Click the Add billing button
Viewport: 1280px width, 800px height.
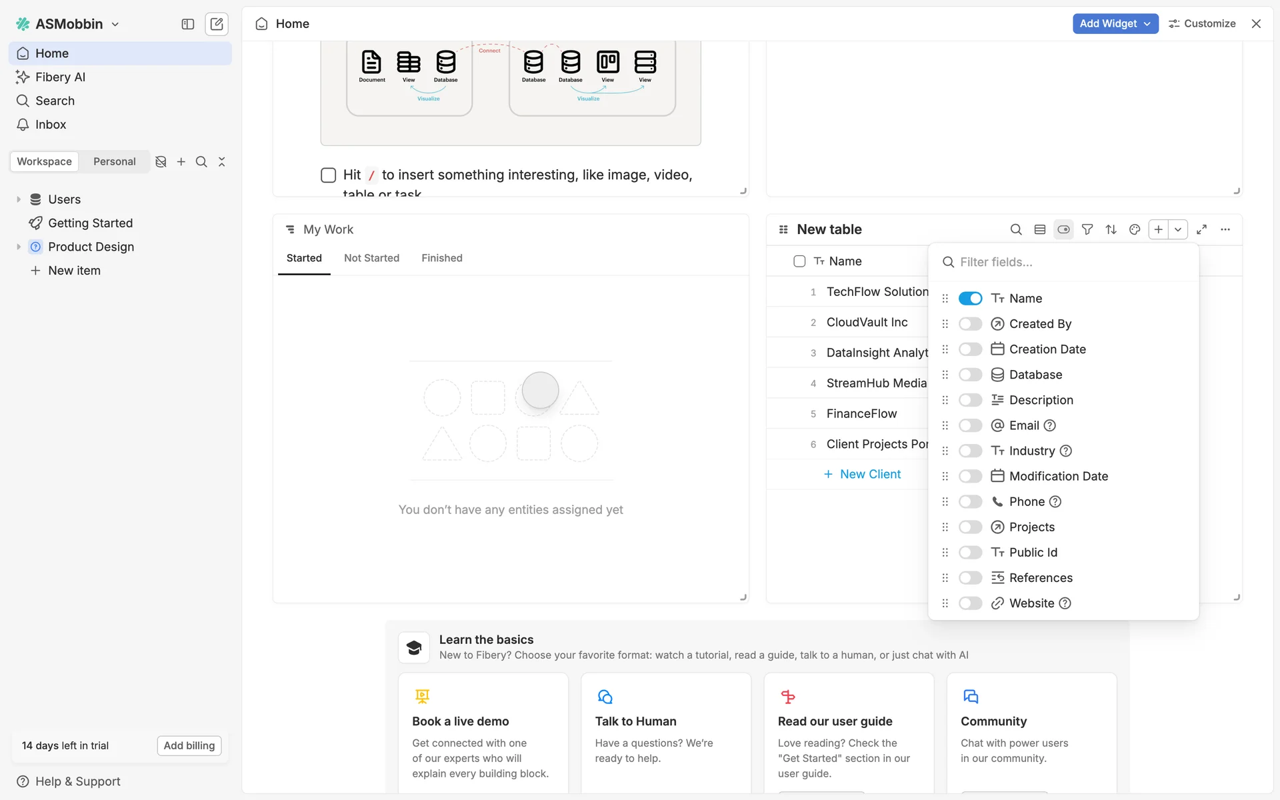[x=189, y=745]
